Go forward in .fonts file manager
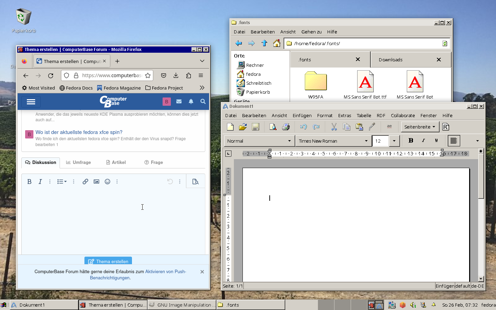The image size is (496, 310). (251, 43)
